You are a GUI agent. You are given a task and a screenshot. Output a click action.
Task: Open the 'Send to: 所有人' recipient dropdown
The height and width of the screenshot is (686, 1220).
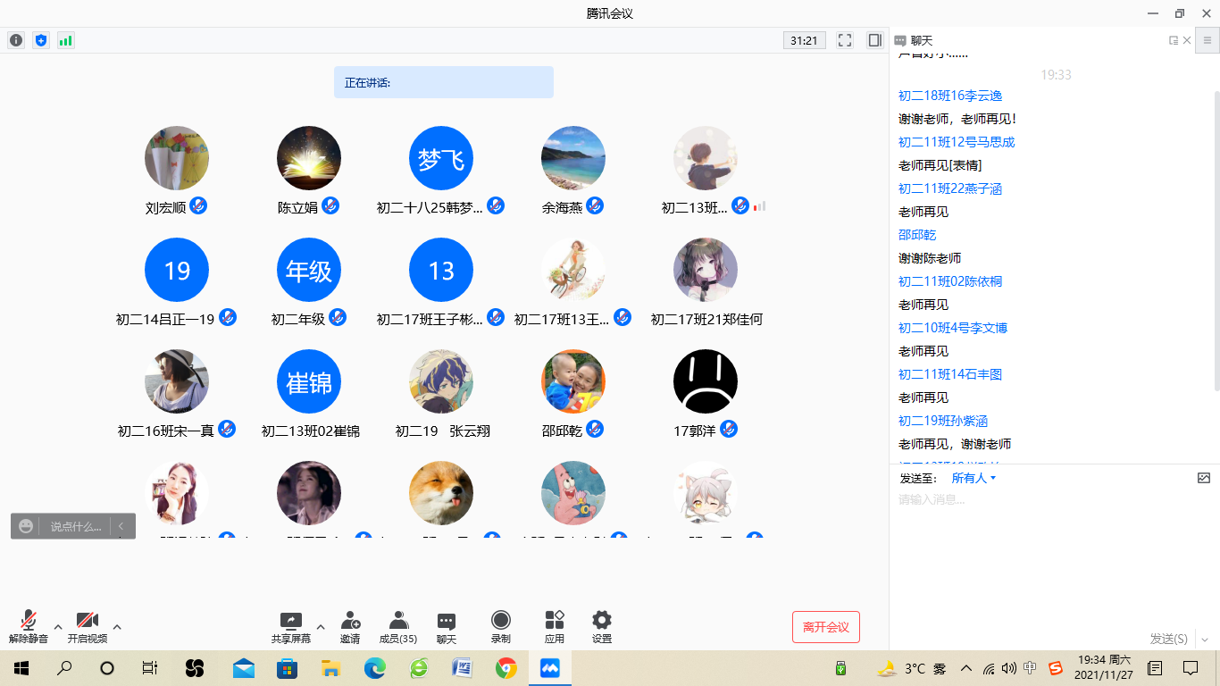973,478
